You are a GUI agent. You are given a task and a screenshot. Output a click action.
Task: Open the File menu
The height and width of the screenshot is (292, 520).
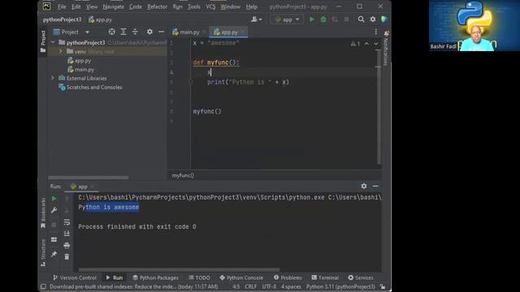pyautogui.click(x=62, y=6)
